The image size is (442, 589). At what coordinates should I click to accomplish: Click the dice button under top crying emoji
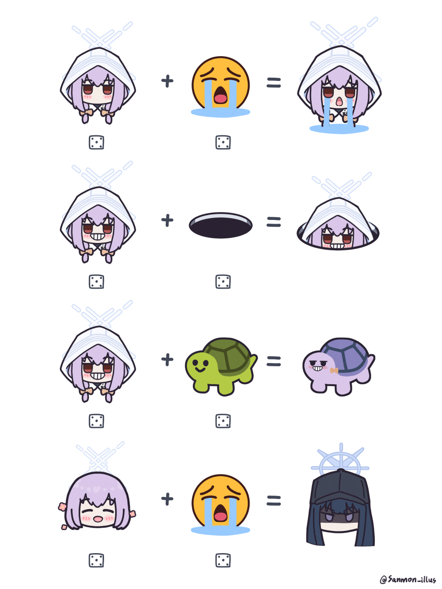(223, 142)
